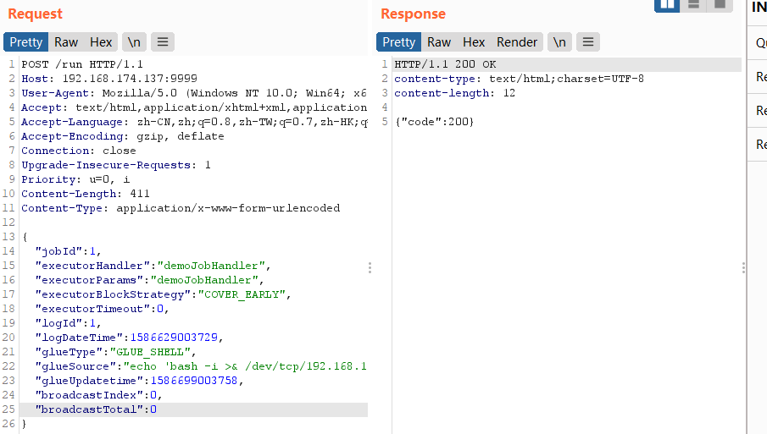Click the executorParams line
Image resolution: width=767 pixels, height=434 pixels.
pos(149,280)
